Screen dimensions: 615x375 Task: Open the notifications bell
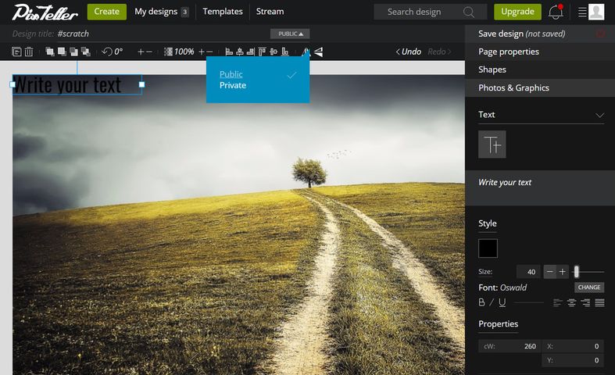tap(556, 12)
